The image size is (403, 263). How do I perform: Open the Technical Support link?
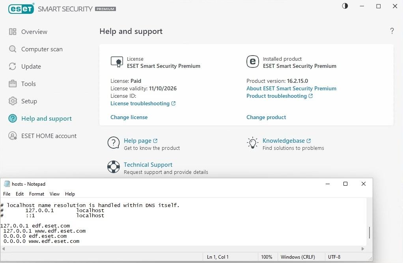tap(148, 164)
